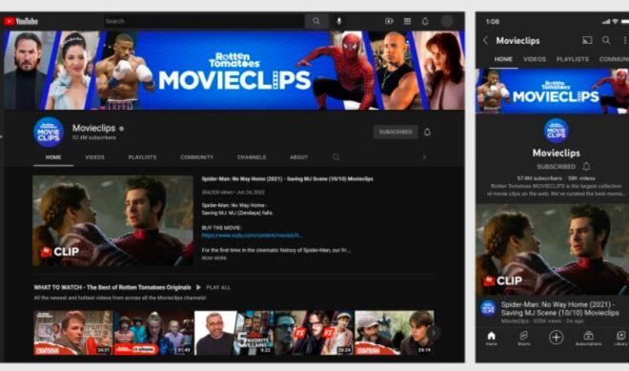Screen dimensions: 629x371
Task: Open the header notifications bell
Action: coord(425,21)
